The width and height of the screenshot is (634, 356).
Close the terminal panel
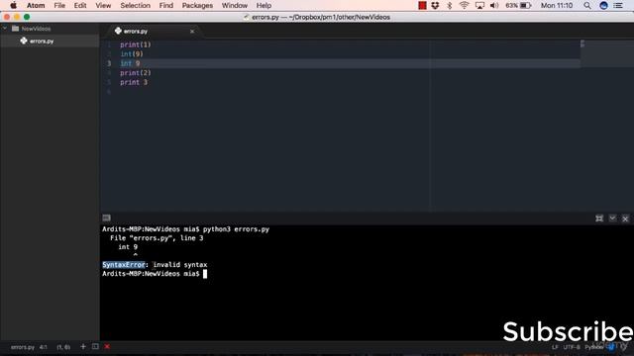click(x=625, y=219)
